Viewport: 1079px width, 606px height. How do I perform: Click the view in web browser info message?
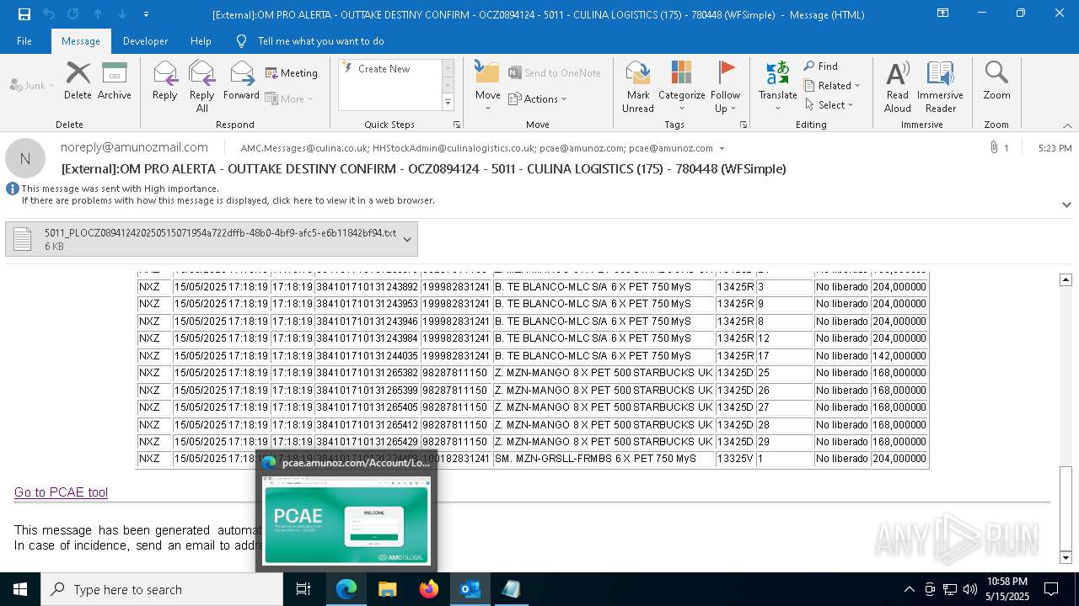[x=228, y=201]
